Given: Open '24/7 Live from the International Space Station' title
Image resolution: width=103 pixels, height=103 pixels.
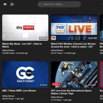Looking at the screenshot, I should [x=71, y=92].
